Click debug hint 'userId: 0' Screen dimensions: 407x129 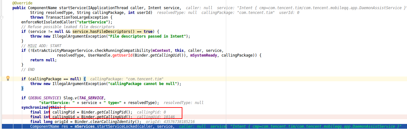[289, 12]
